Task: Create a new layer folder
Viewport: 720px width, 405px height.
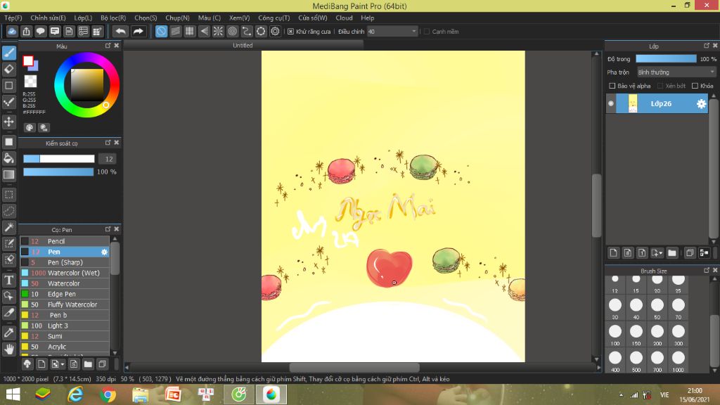Action: pos(672,252)
